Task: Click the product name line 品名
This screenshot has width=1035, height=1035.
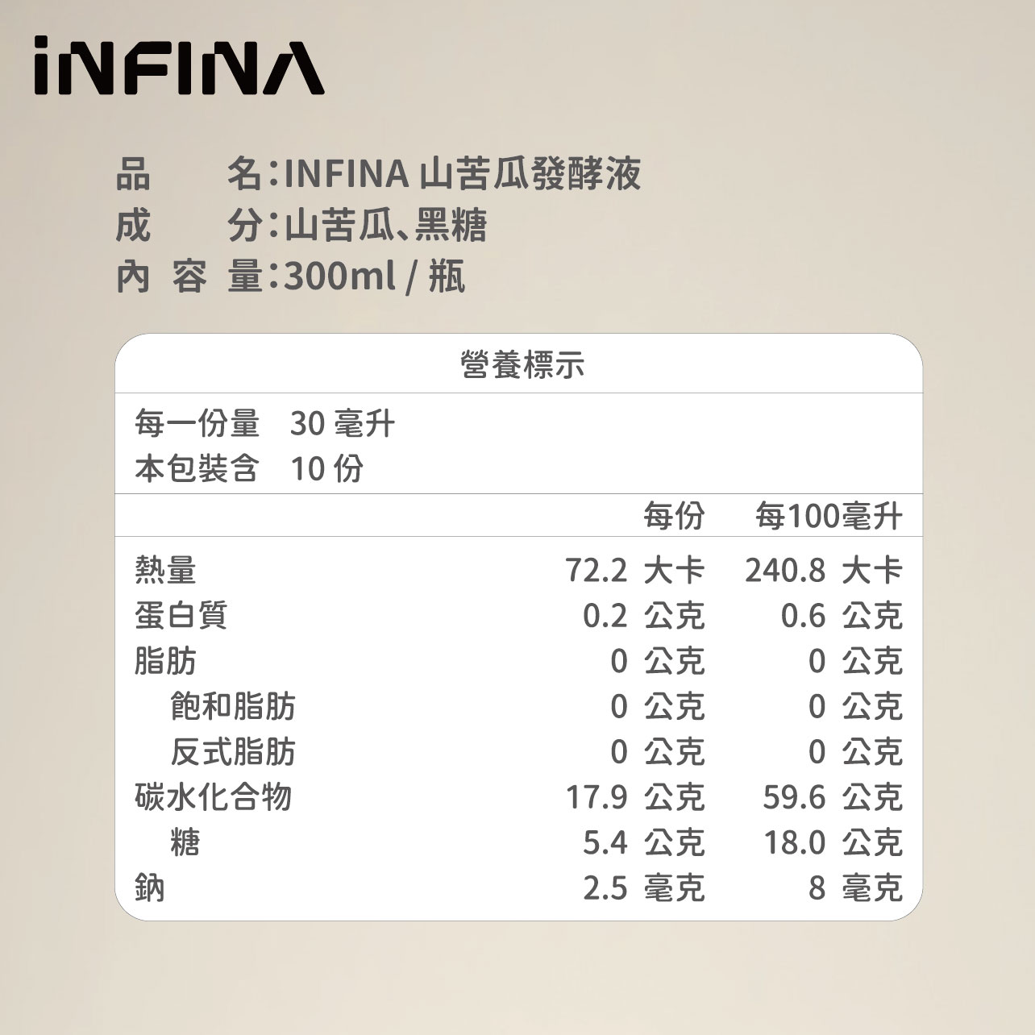Action: pyautogui.click(x=379, y=174)
